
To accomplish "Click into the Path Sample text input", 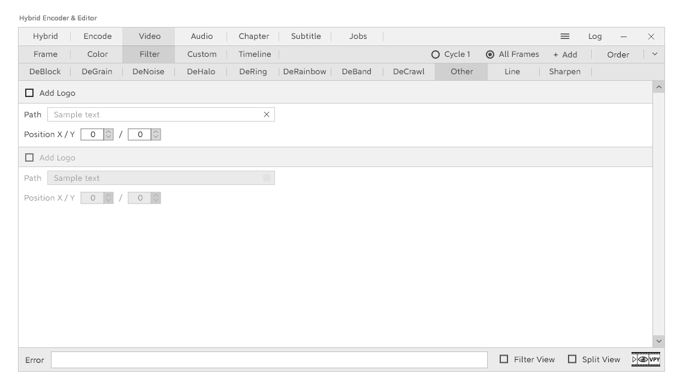I will 155,115.
